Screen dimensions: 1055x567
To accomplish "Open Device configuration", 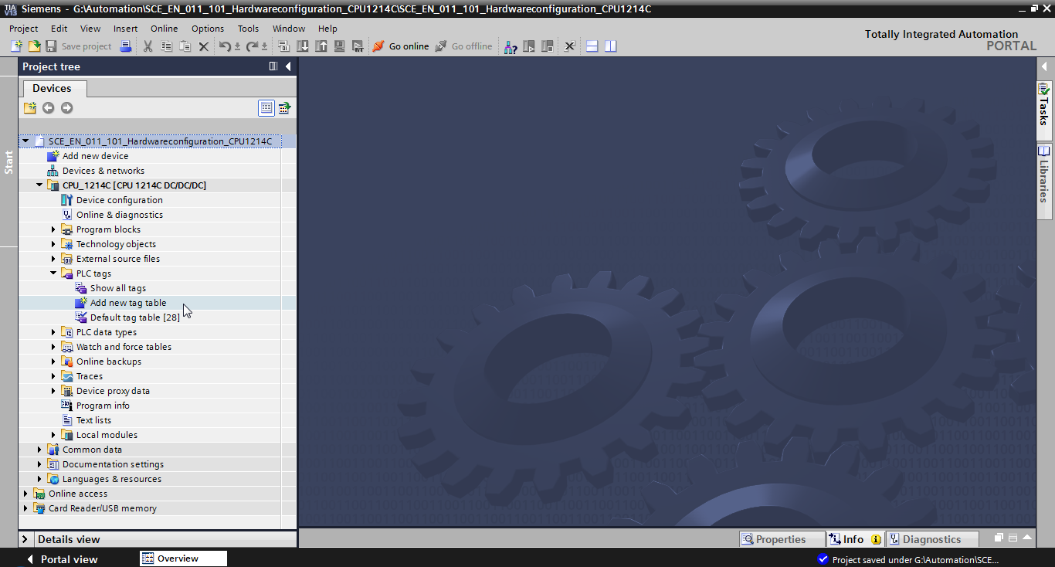I will tap(119, 200).
